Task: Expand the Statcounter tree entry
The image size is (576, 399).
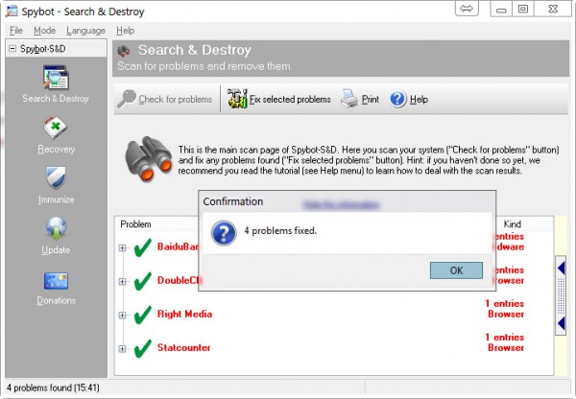Action: point(123,347)
